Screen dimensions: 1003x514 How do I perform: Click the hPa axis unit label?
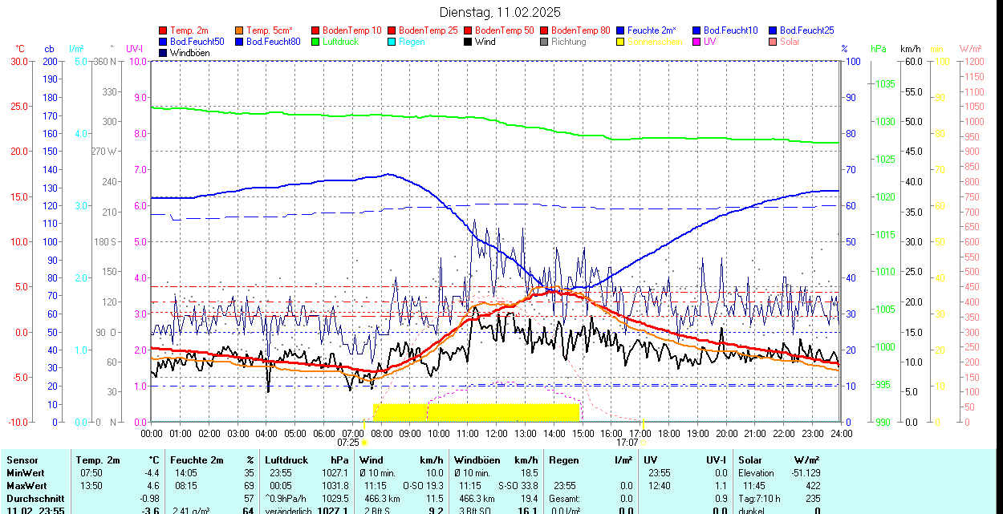879,49
